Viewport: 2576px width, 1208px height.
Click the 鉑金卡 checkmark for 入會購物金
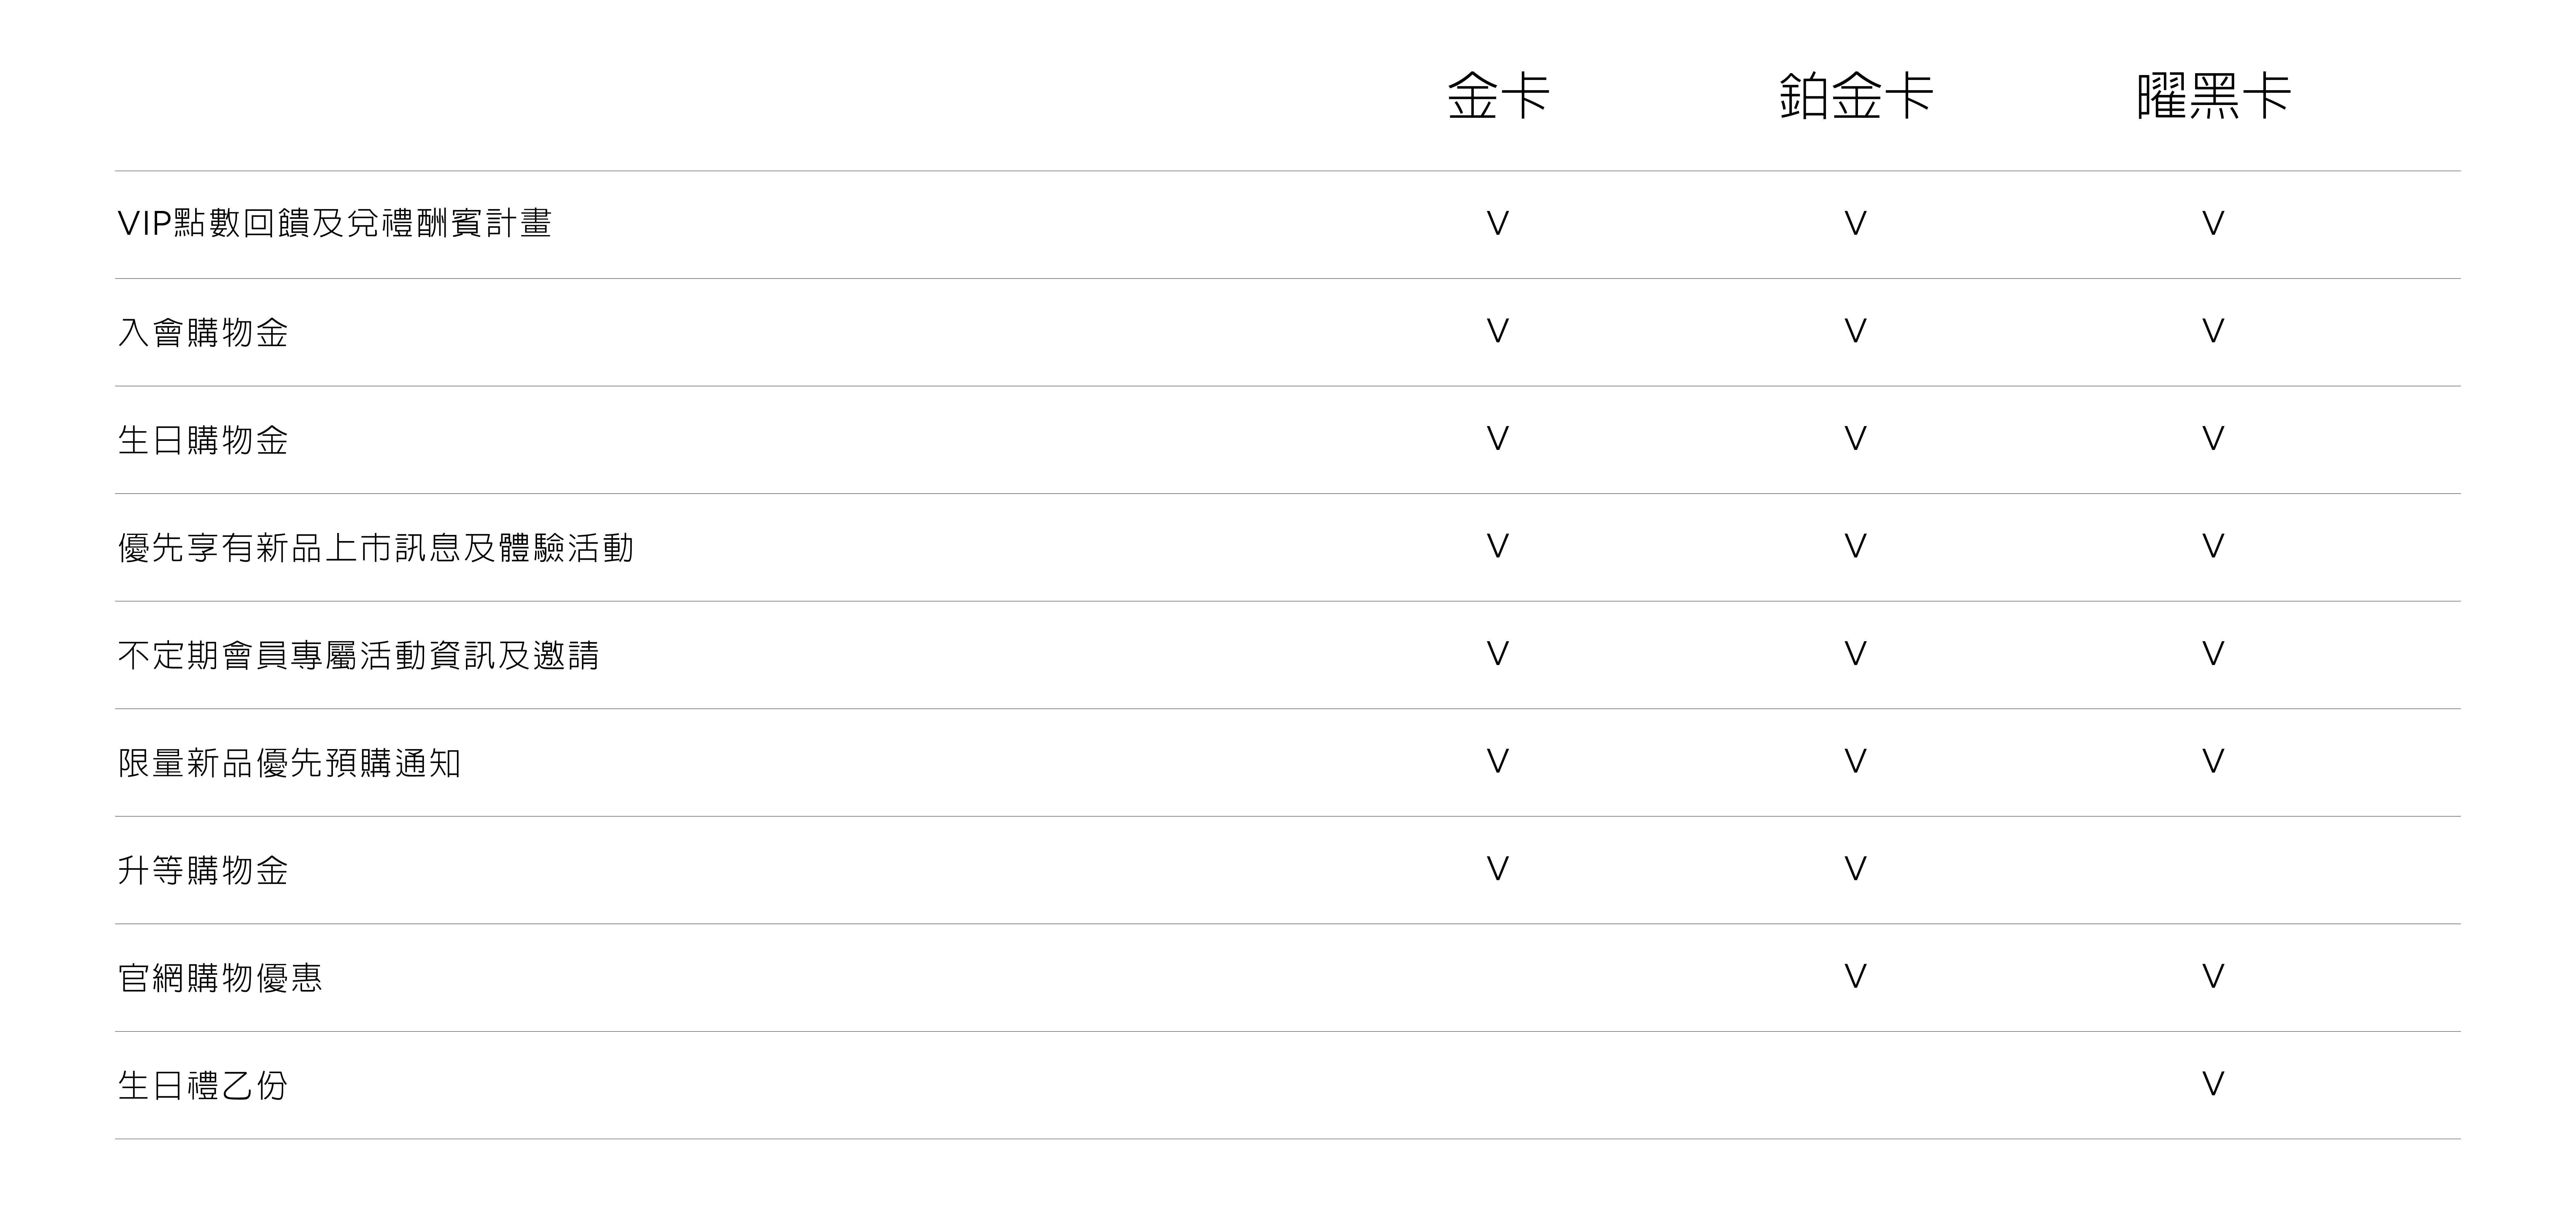point(1855,331)
